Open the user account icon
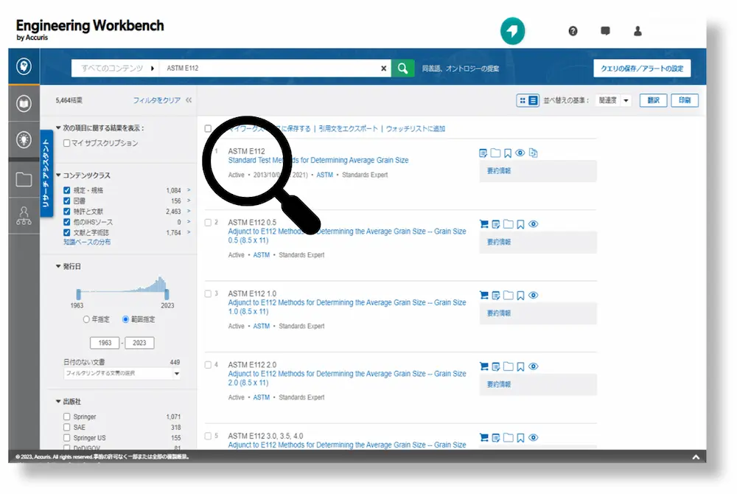The height and width of the screenshot is (494, 737). pyautogui.click(x=638, y=31)
